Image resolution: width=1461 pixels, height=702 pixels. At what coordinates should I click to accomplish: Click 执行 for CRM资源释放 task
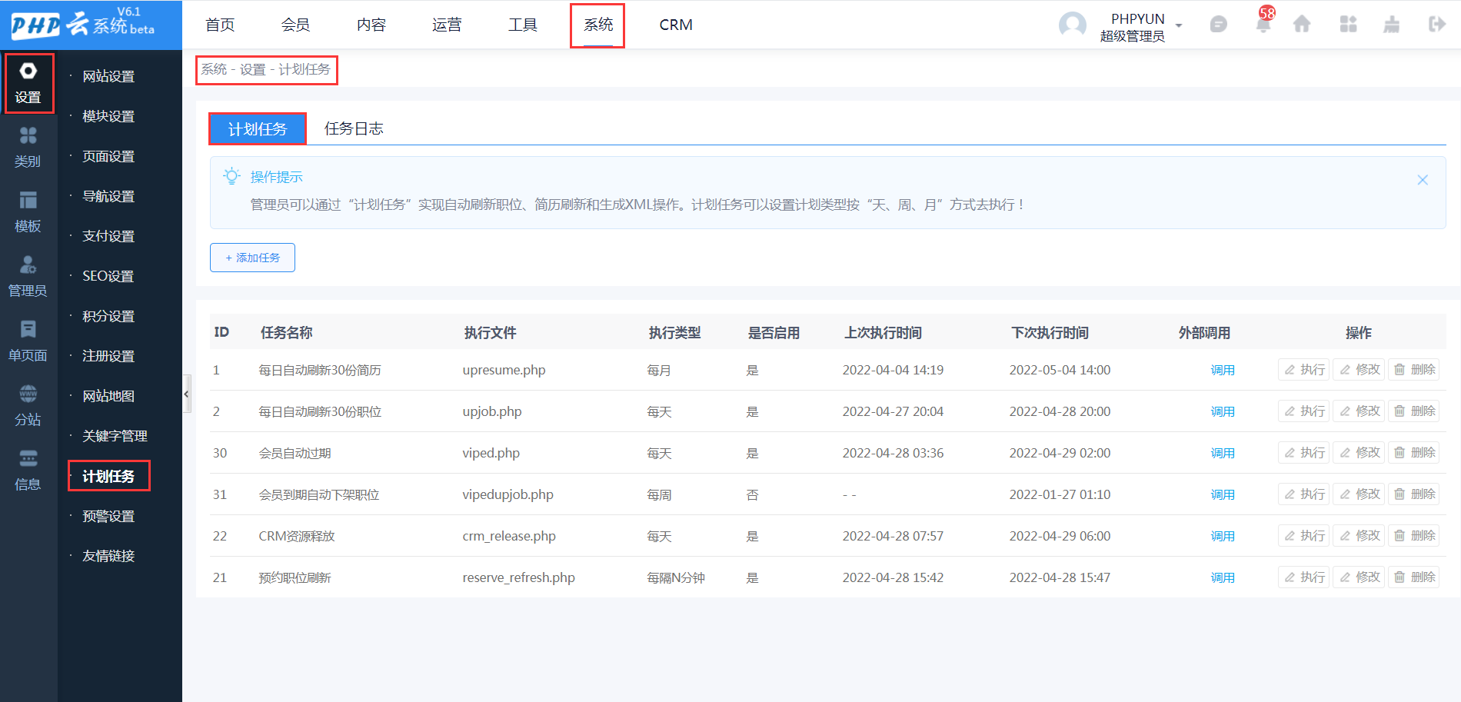click(x=1304, y=536)
